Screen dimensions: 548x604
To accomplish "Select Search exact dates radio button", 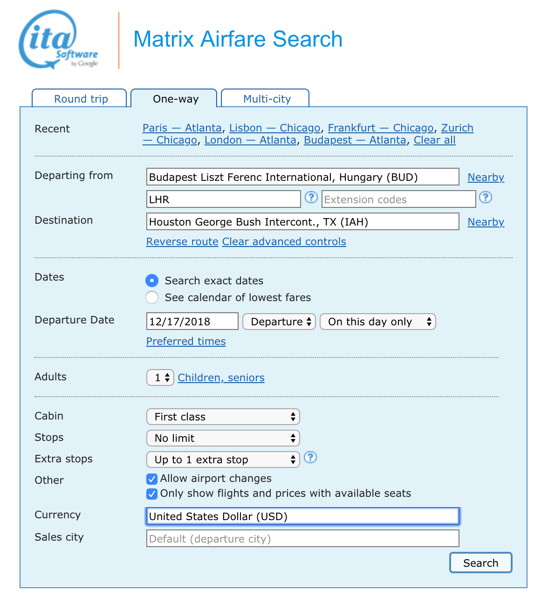I will point(152,281).
